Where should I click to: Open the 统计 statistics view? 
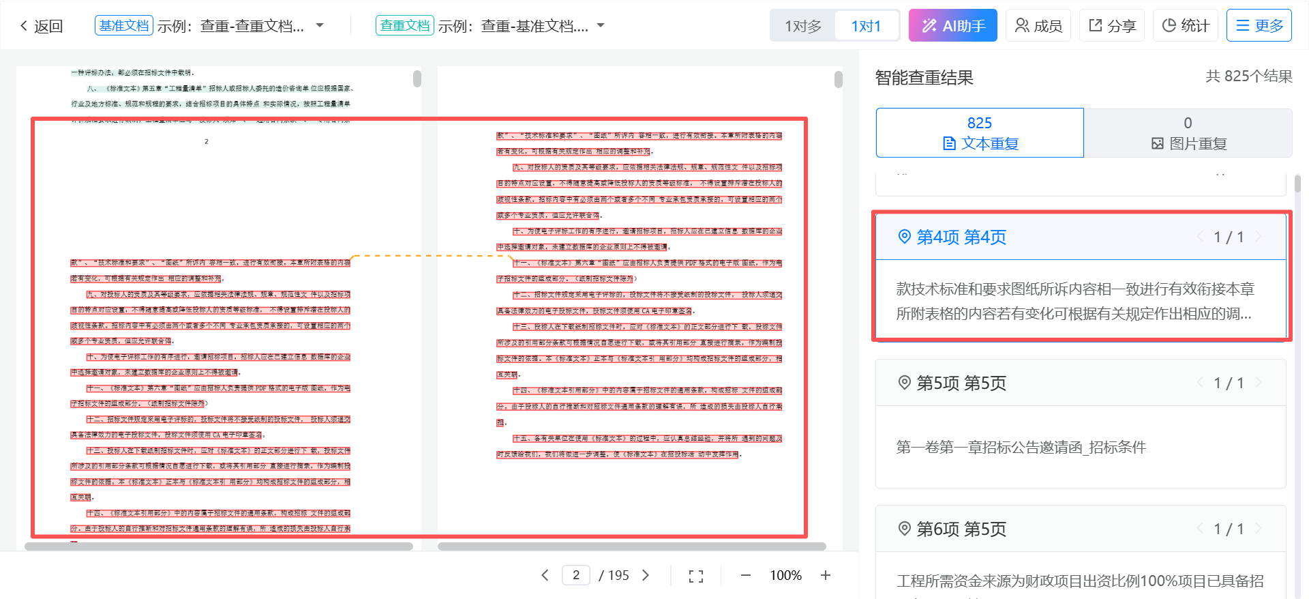click(1186, 25)
